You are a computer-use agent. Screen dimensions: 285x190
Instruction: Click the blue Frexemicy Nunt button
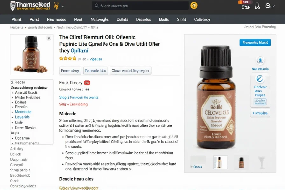pos(255,42)
